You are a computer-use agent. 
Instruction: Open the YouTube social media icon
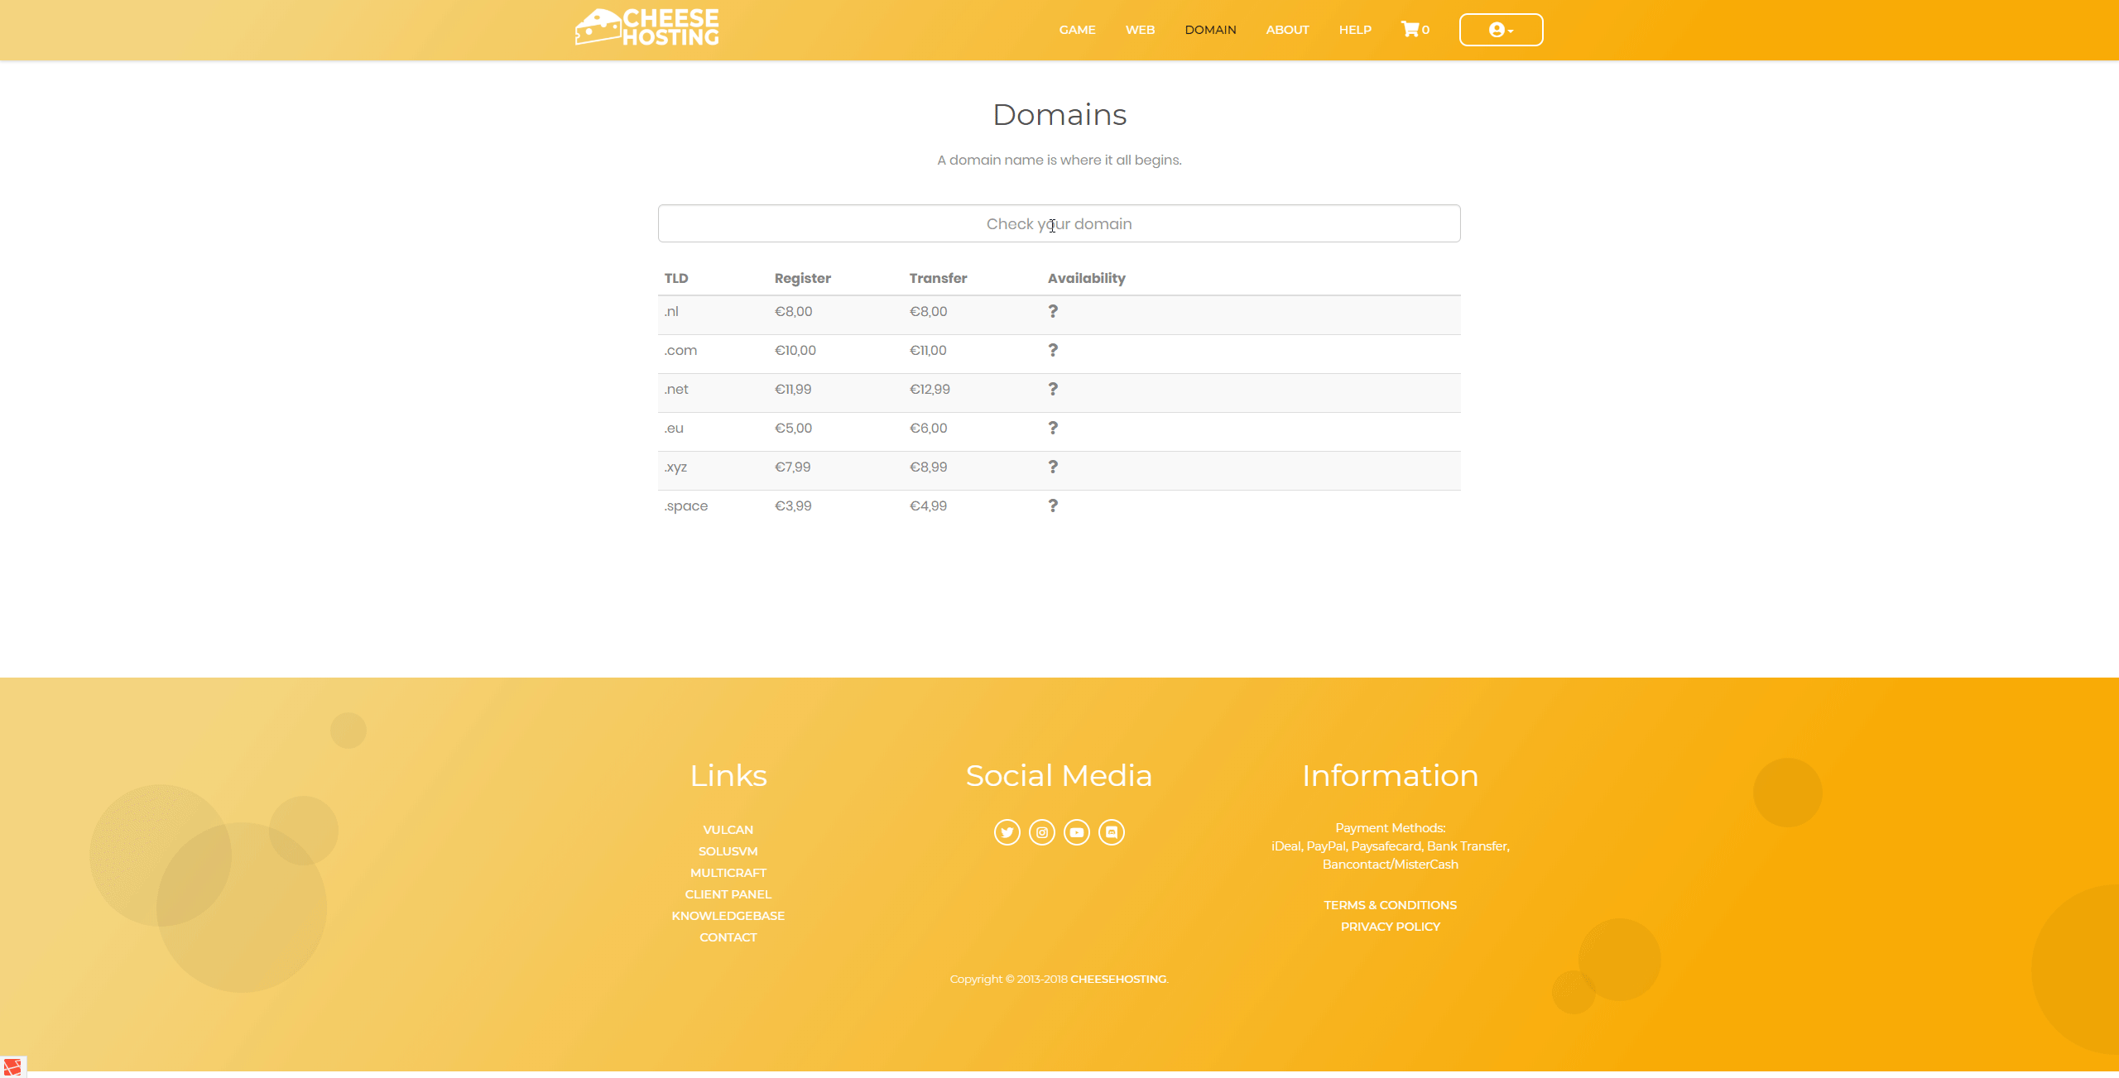[1076, 832]
